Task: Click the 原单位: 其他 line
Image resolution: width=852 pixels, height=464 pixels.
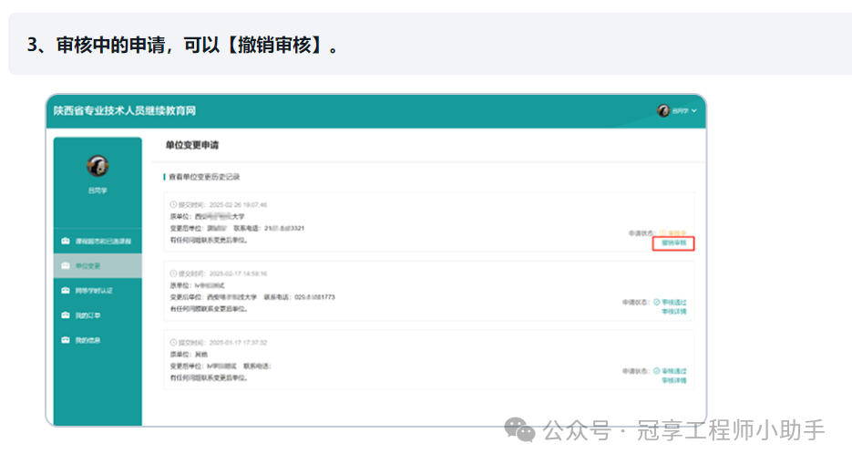Action: coord(189,355)
